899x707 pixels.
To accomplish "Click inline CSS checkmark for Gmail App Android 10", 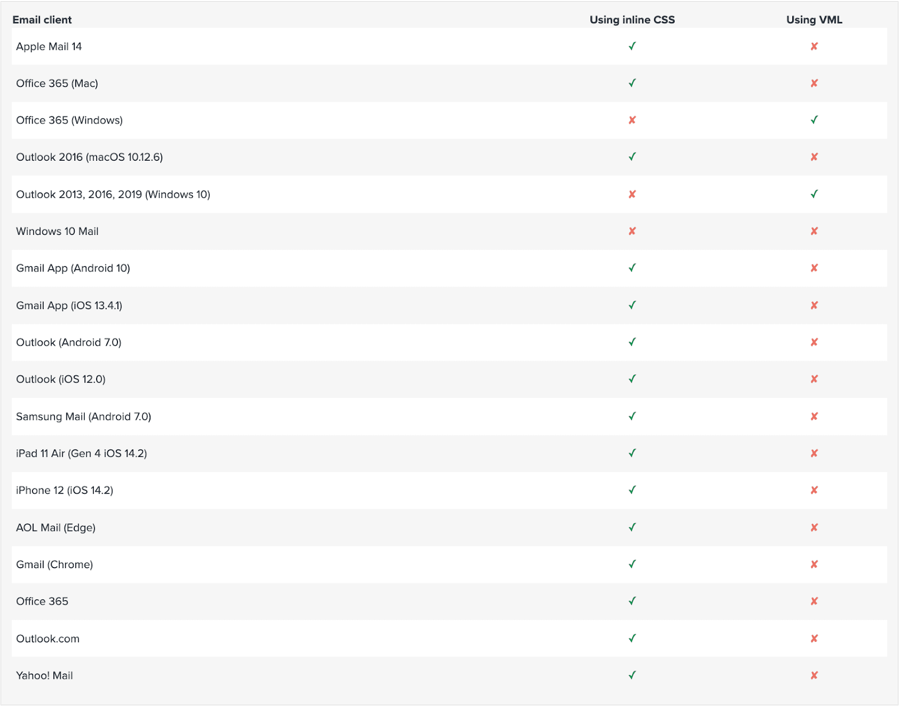I will coord(632,268).
